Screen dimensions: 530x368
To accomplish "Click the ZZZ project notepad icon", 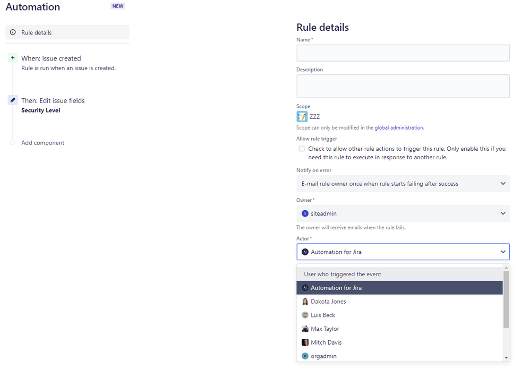I will 302,117.
